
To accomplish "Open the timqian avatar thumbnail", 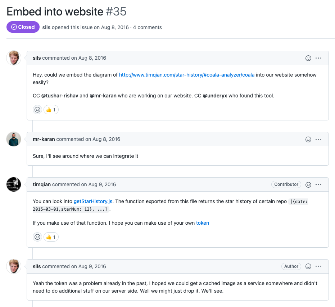I will click(x=14, y=184).
